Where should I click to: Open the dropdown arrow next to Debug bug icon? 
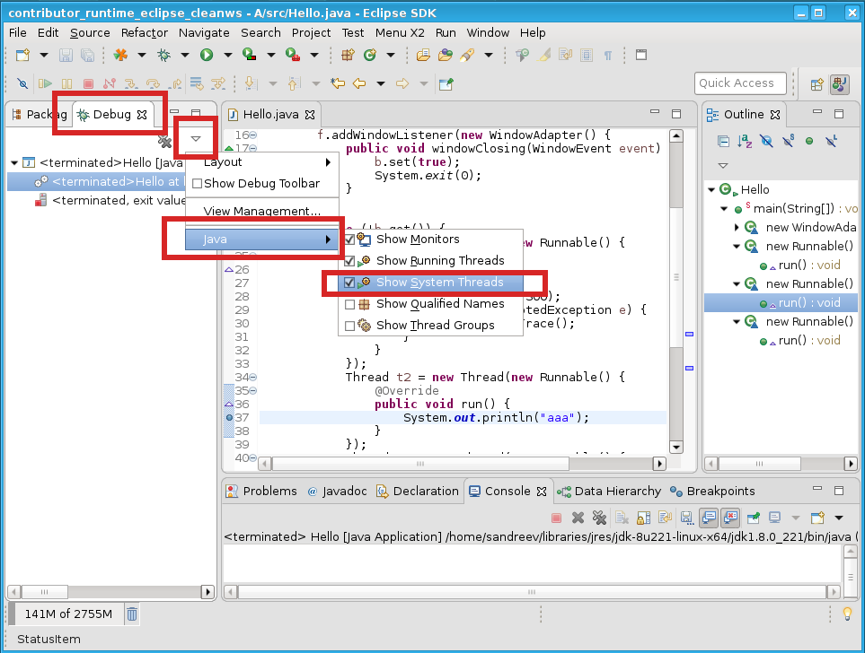tap(185, 55)
